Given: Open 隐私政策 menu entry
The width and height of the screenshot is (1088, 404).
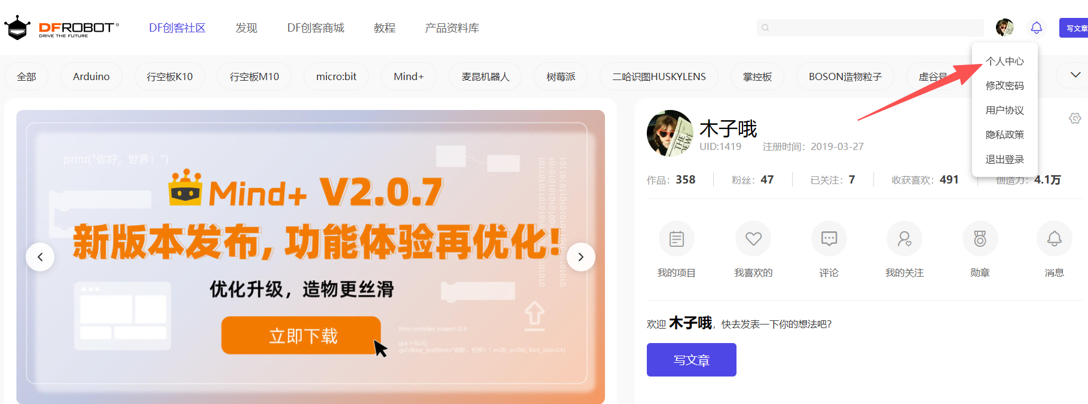Looking at the screenshot, I should (1005, 134).
